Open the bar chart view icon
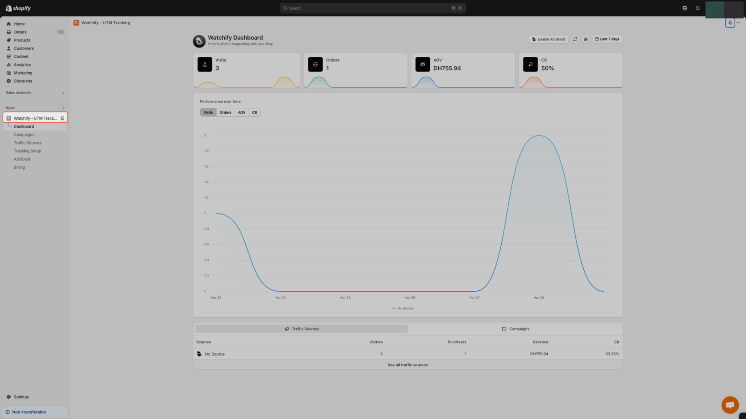 point(586,39)
